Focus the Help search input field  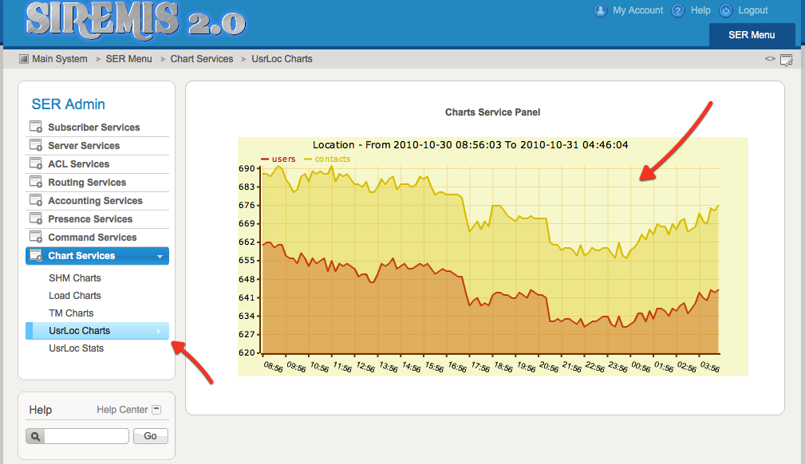coord(86,436)
